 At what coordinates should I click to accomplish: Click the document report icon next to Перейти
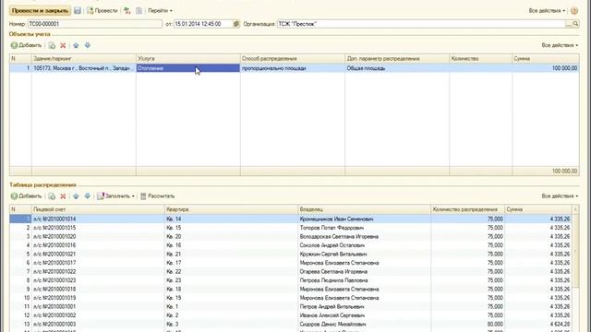pyautogui.click(x=139, y=10)
